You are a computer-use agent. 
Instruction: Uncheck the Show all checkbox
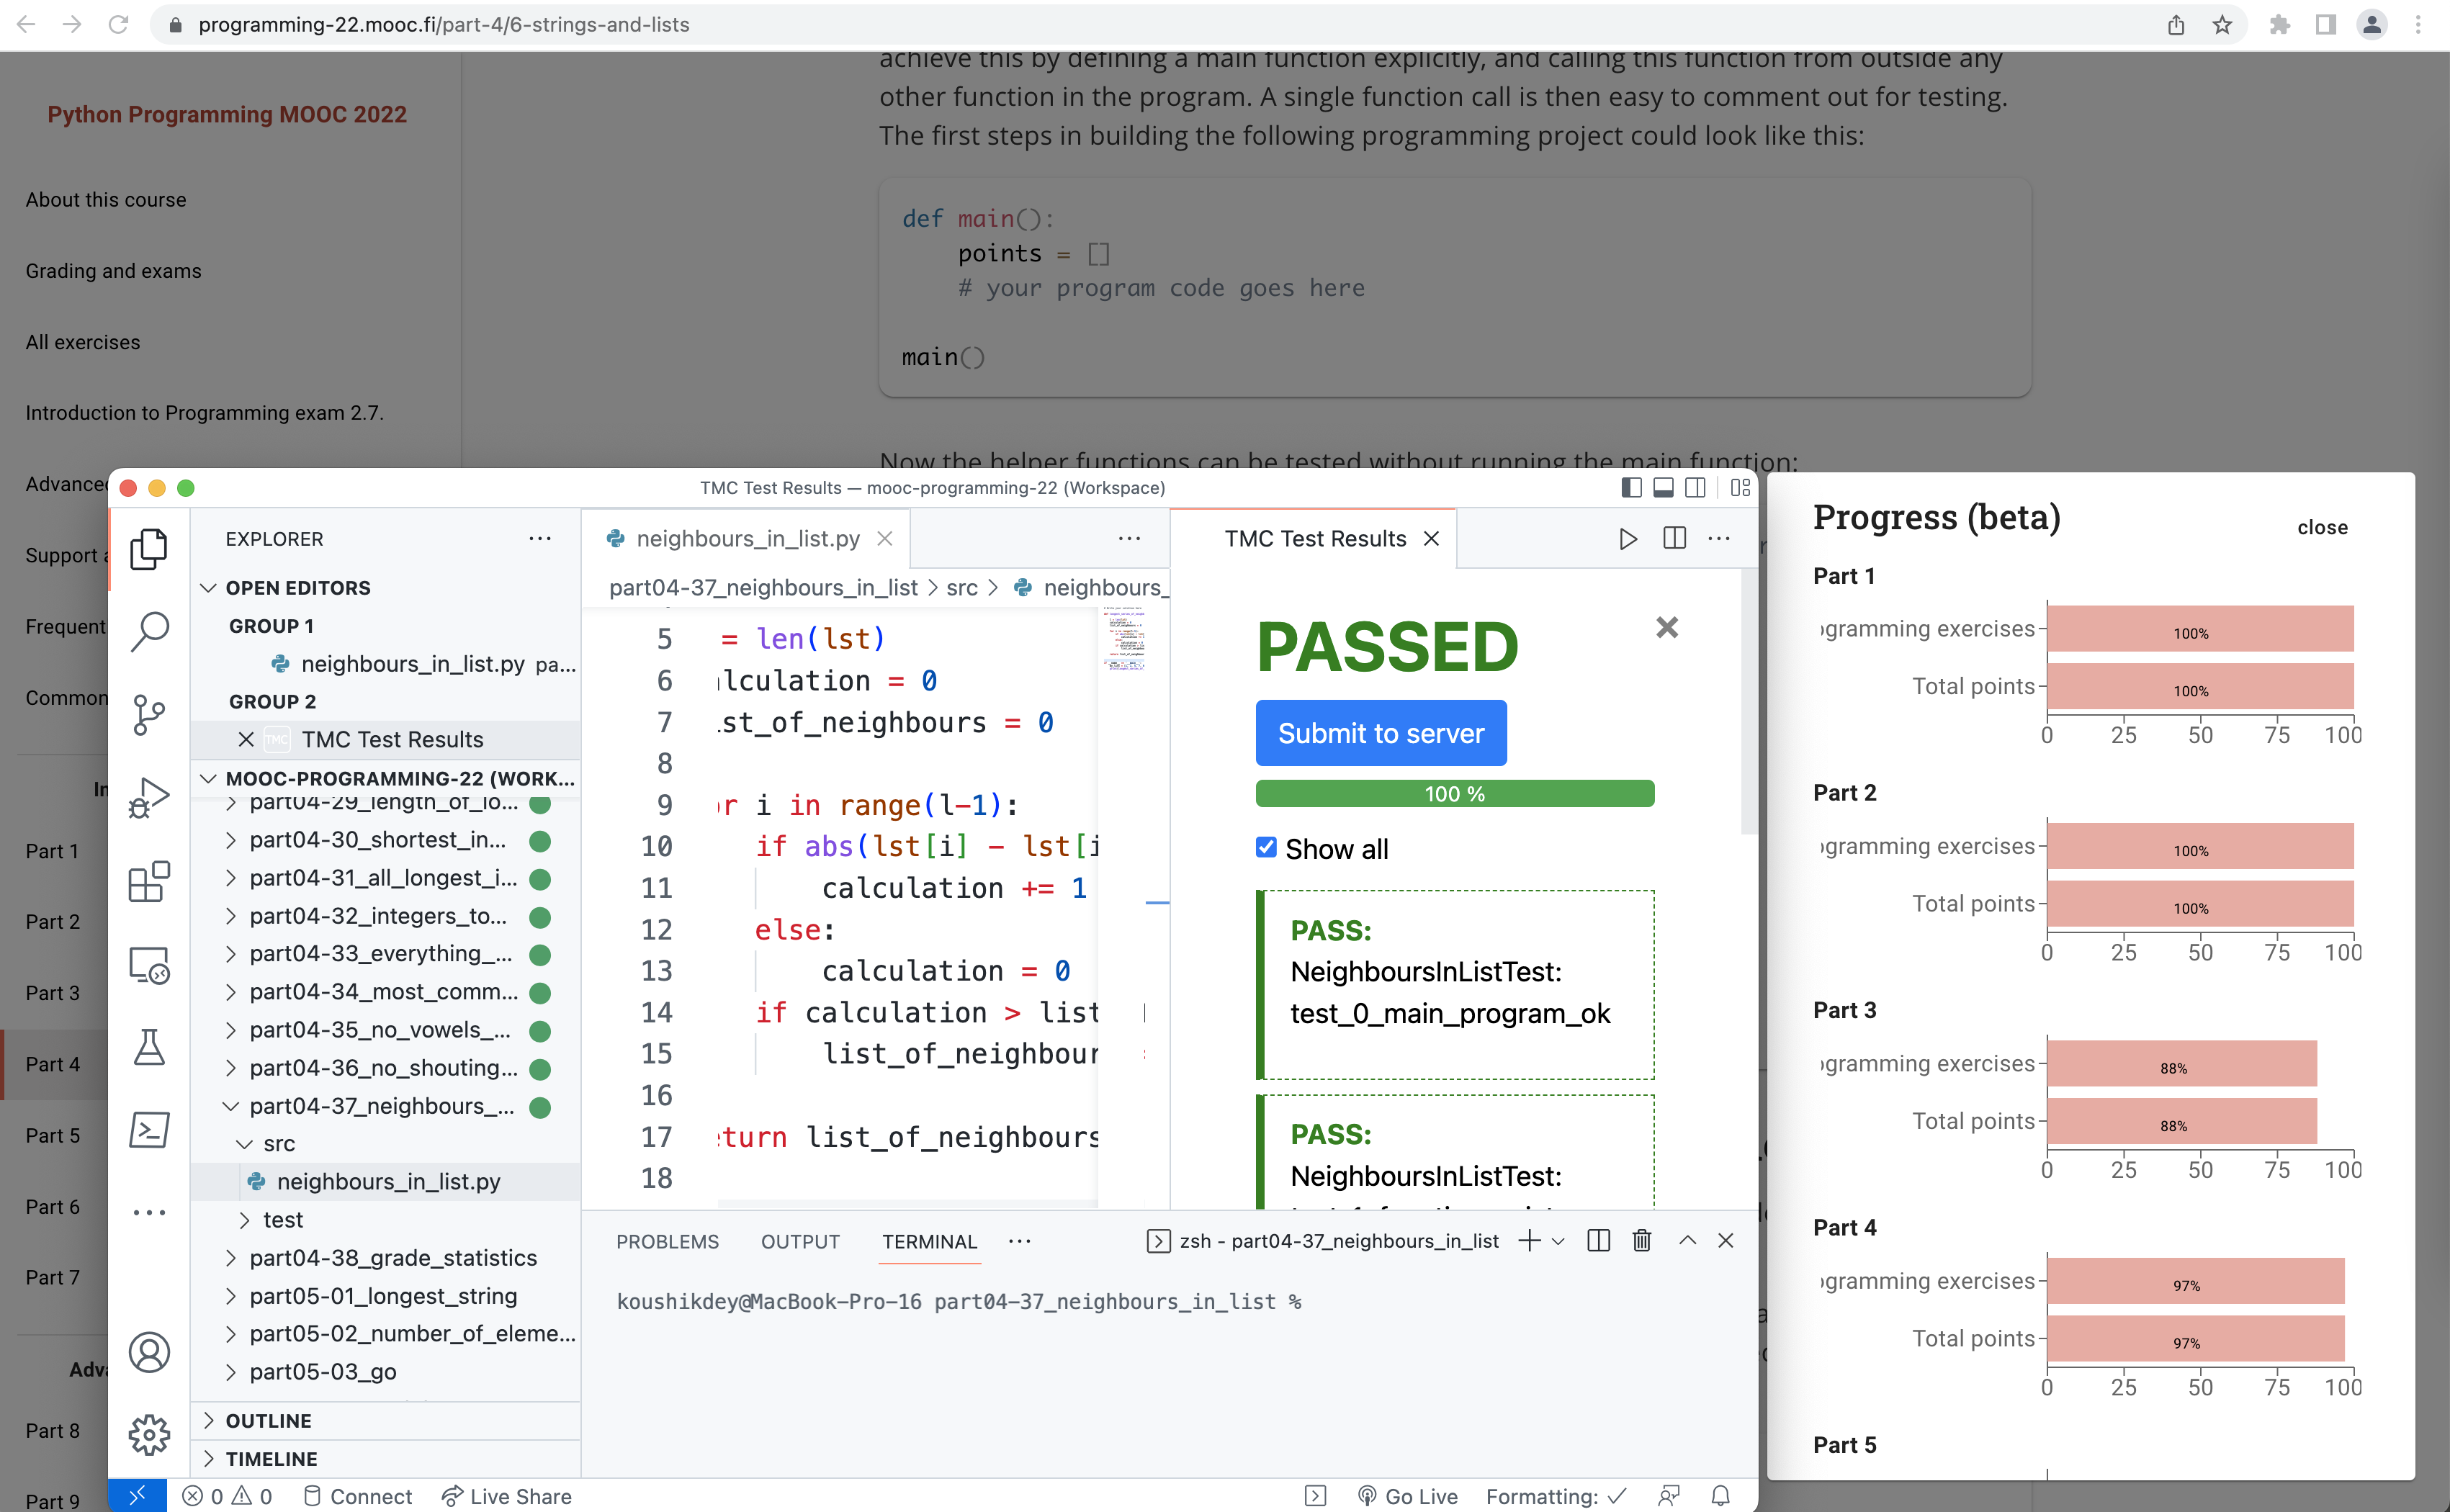1266,848
